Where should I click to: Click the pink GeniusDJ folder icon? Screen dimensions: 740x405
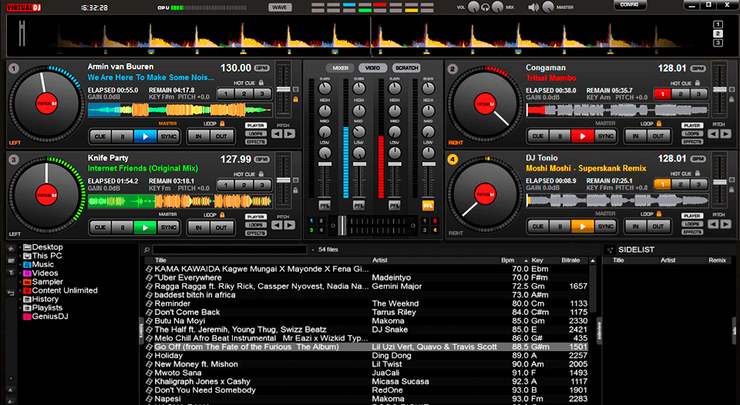pyautogui.click(x=27, y=316)
